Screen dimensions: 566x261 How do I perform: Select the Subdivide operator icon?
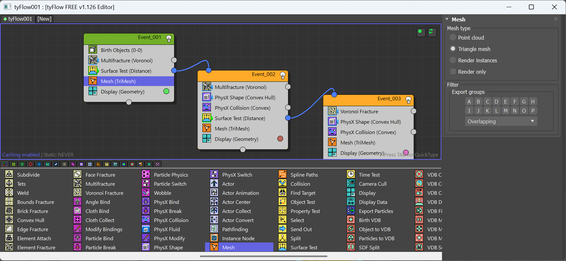pyautogui.click(x=9, y=174)
